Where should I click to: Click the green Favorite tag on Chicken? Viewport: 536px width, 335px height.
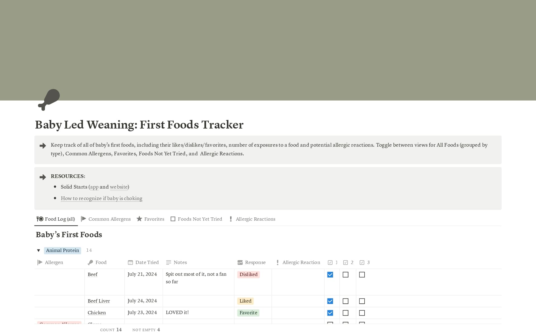pos(248,313)
